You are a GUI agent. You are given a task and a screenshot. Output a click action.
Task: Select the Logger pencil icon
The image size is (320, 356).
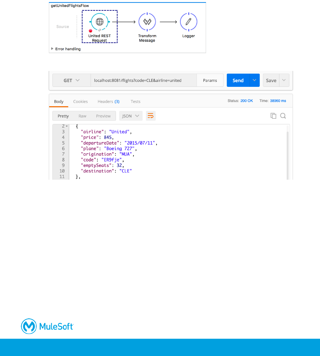[x=188, y=22]
